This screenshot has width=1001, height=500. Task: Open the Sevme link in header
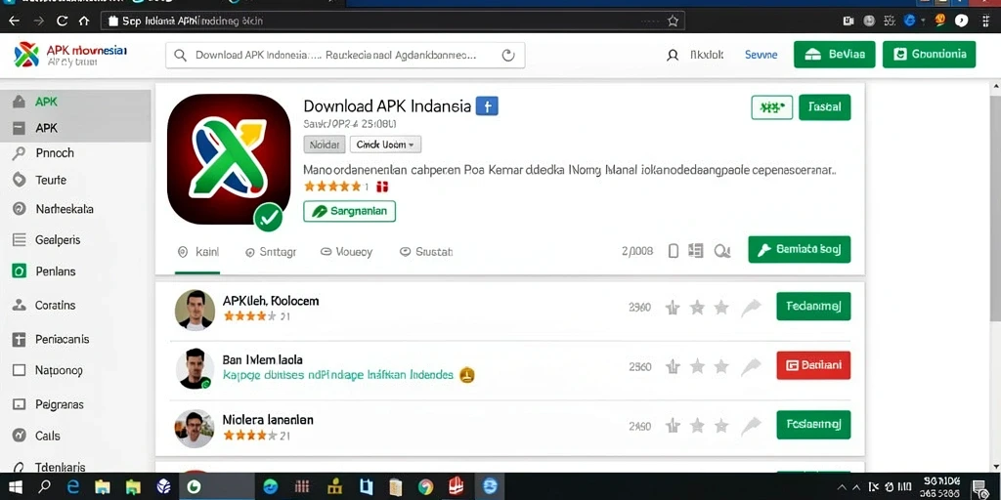tap(761, 55)
